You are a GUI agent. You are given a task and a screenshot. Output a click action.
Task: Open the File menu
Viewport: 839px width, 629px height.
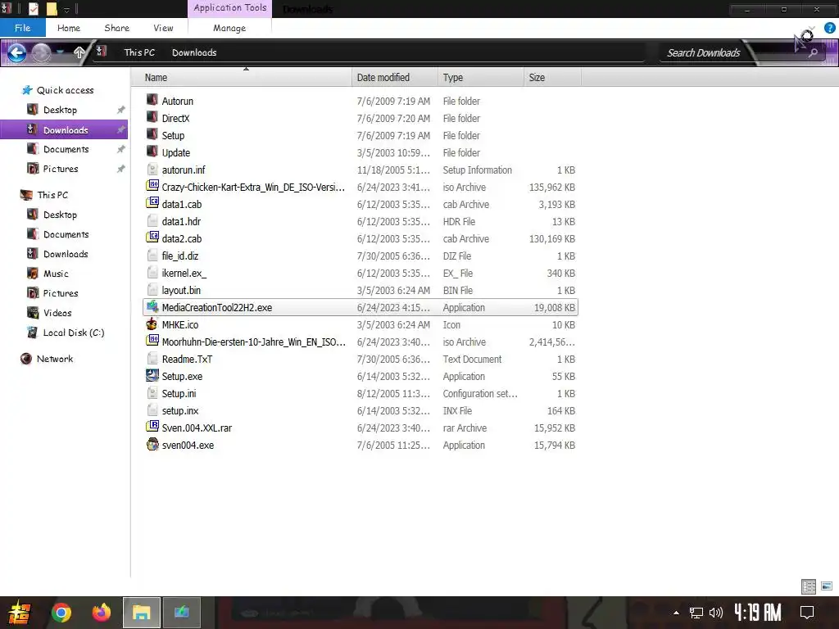(x=22, y=28)
